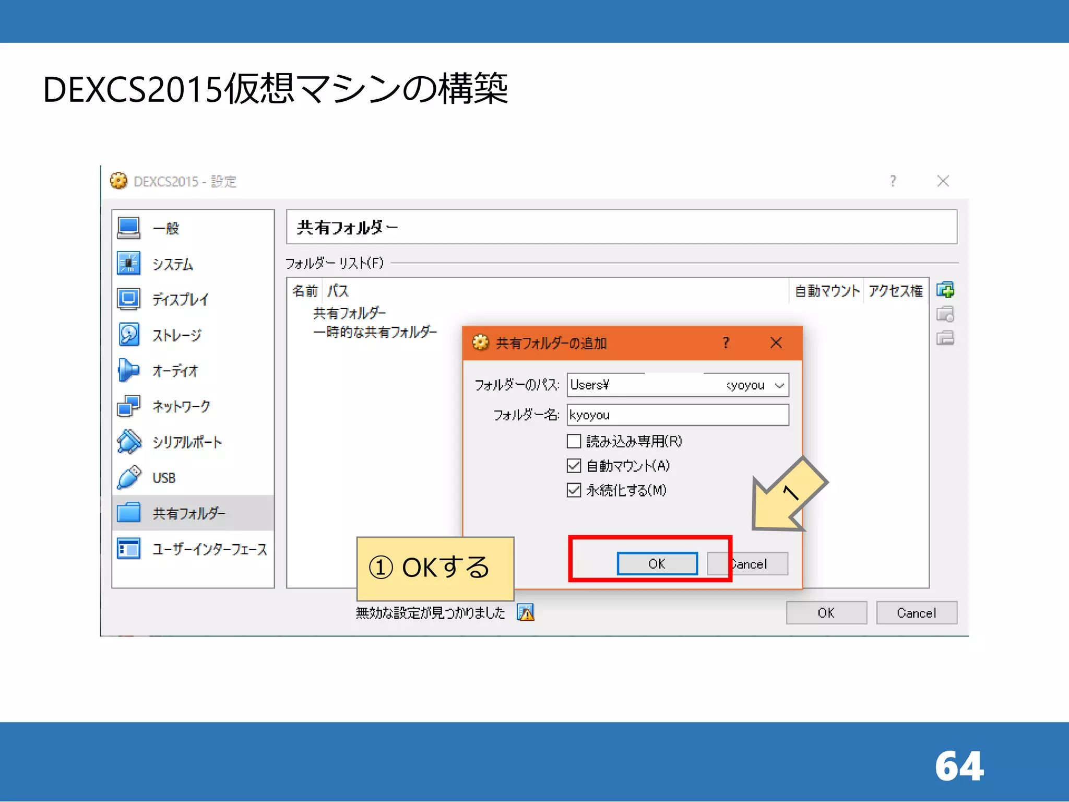
Task: Open the ユーザーインターフェース window icon
Action: [x=128, y=548]
